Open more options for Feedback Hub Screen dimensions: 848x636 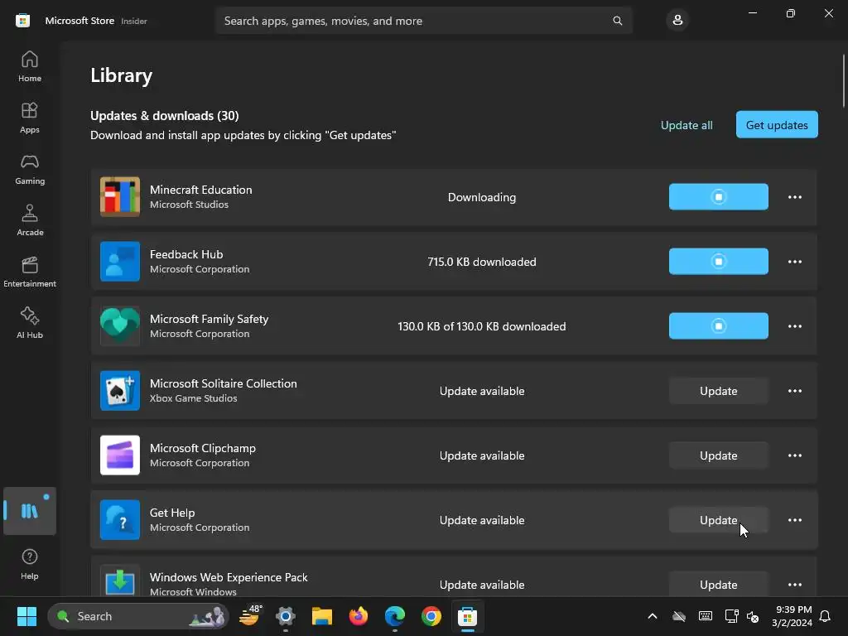click(794, 261)
